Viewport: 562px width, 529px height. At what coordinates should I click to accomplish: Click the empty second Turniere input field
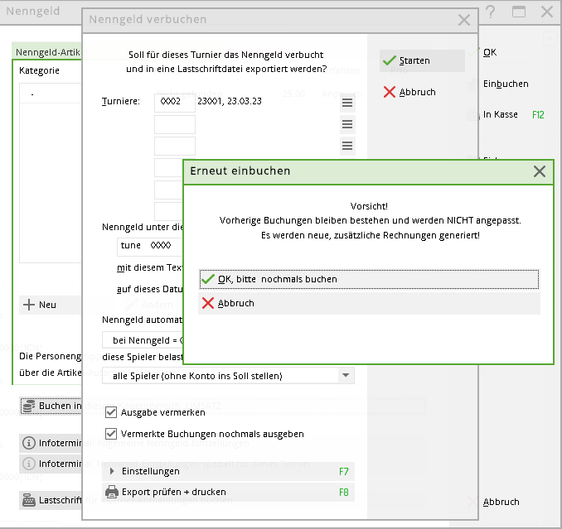click(x=174, y=125)
